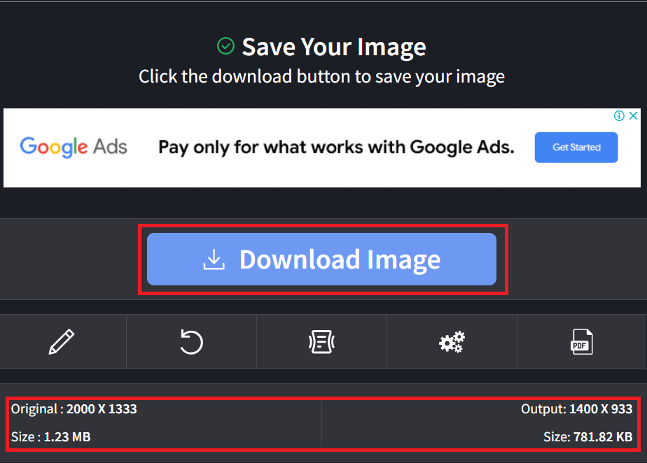Dismiss the ad with the X
647x463 pixels.
tap(633, 115)
